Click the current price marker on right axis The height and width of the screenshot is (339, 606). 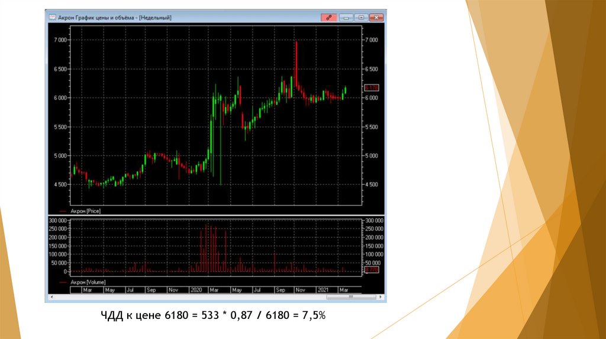[372, 88]
